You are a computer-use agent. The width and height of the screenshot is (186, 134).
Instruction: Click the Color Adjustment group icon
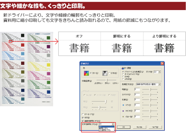123,68
